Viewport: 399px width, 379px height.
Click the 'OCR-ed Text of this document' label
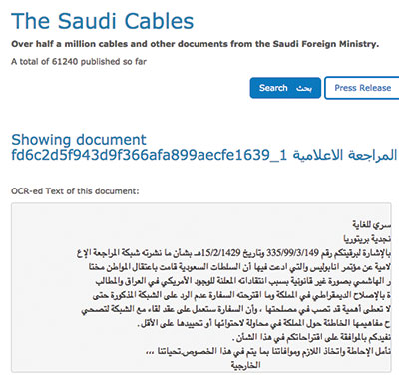tap(75, 191)
